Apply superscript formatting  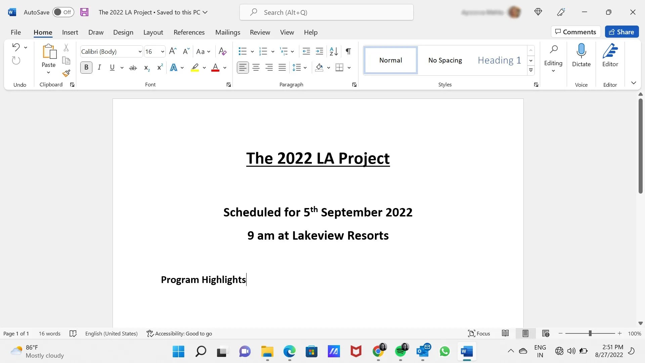(x=159, y=67)
